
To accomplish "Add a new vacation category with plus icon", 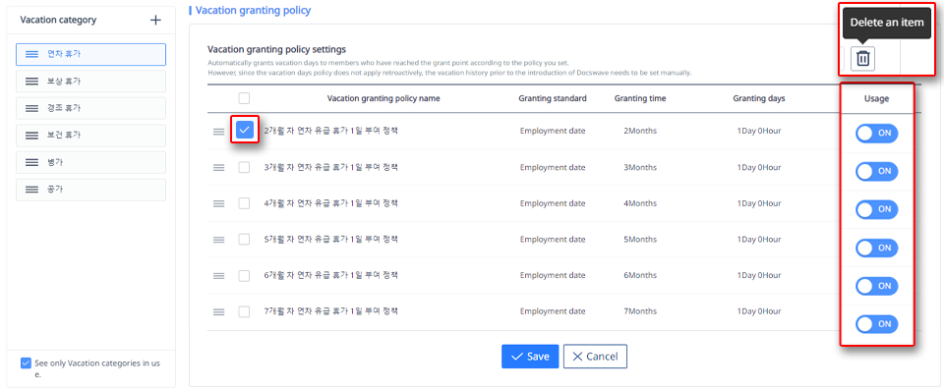I will 155,20.
